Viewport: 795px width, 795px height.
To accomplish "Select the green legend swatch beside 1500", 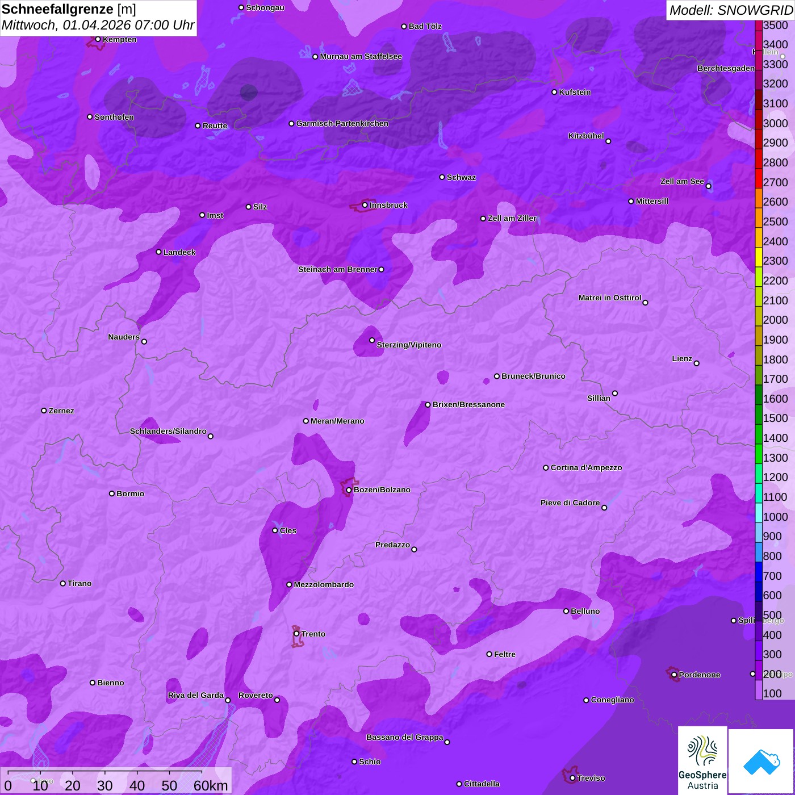I will click(758, 414).
